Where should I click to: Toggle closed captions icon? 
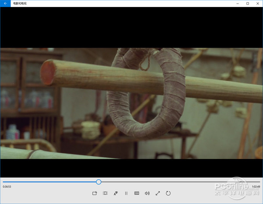click(x=137, y=193)
